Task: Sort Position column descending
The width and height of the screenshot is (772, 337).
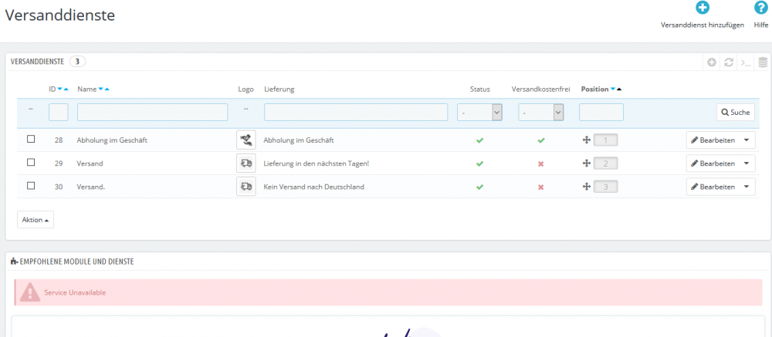Action: (x=613, y=89)
